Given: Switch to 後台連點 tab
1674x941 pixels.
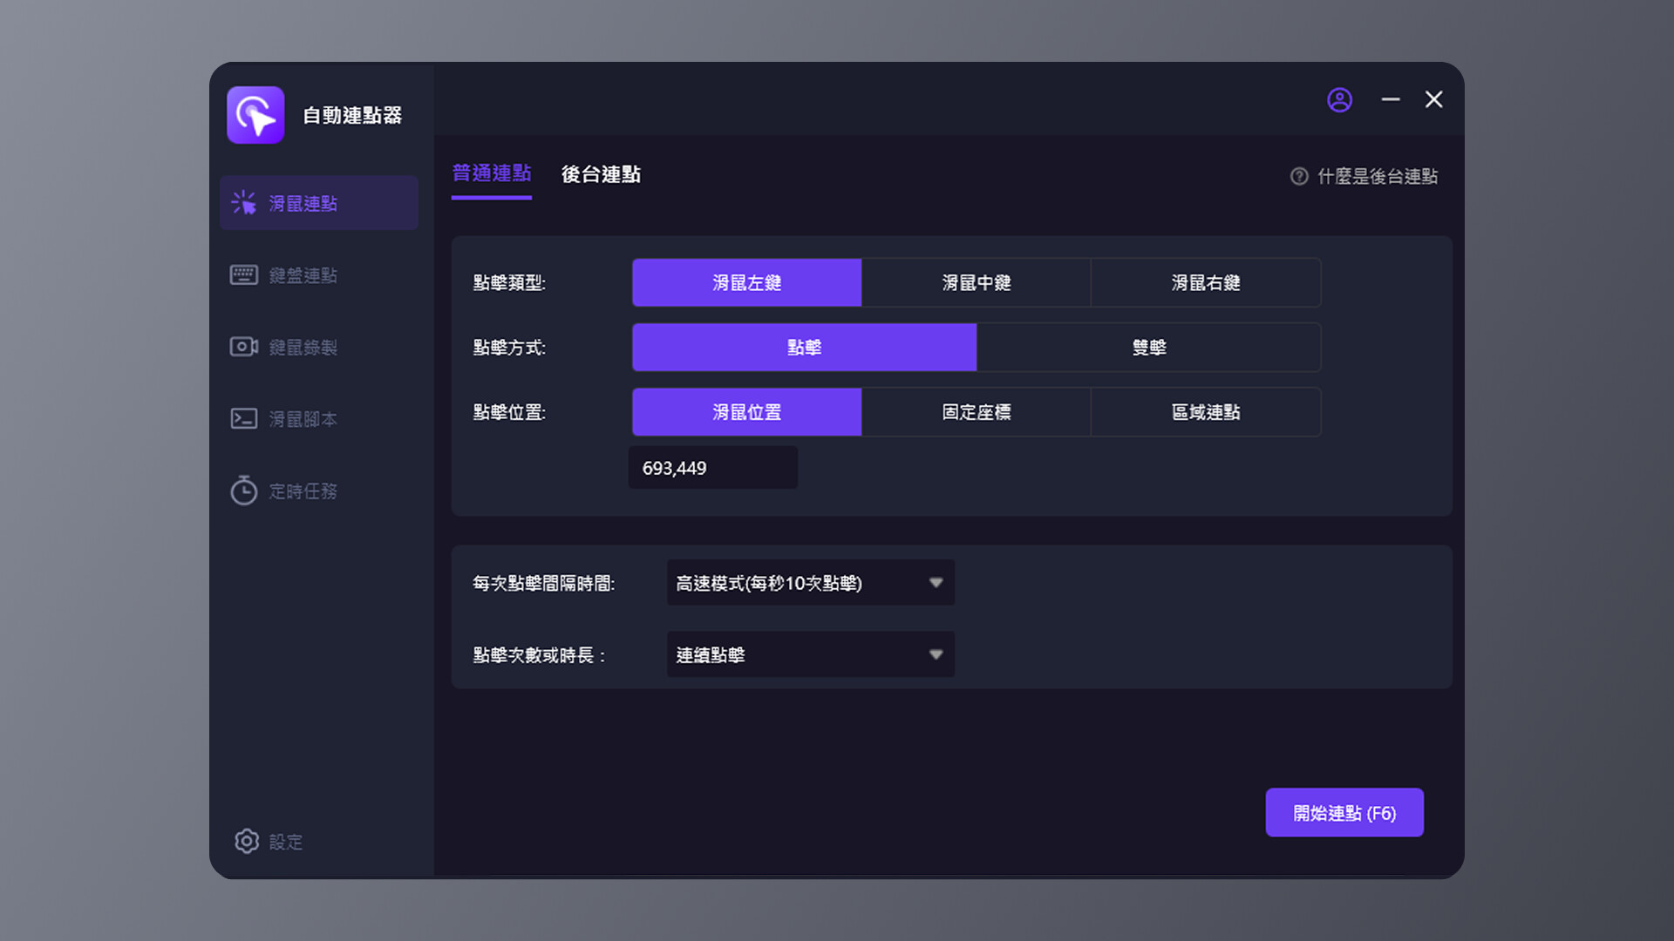Looking at the screenshot, I should tap(601, 174).
